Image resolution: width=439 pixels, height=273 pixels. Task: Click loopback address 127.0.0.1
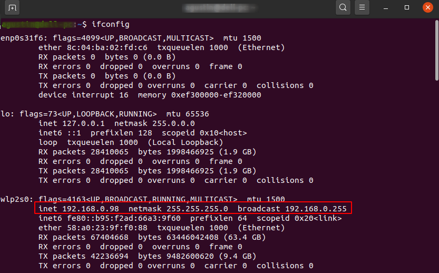tap(83, 123)
